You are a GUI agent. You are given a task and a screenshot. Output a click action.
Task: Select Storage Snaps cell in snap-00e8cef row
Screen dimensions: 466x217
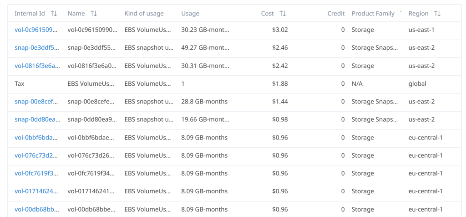click(x=375, y=102)
